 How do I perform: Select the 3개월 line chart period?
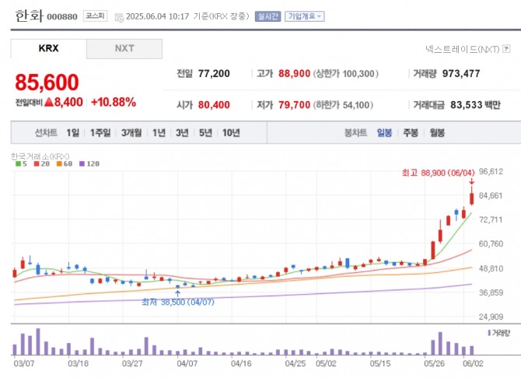131,133
